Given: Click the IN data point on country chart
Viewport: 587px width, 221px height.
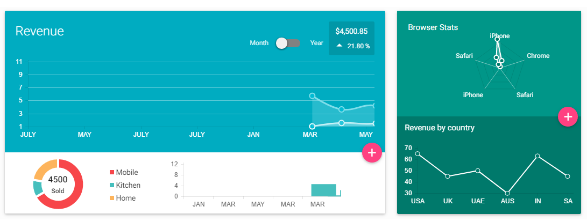Looking at the screenshot, I should 538,156.
